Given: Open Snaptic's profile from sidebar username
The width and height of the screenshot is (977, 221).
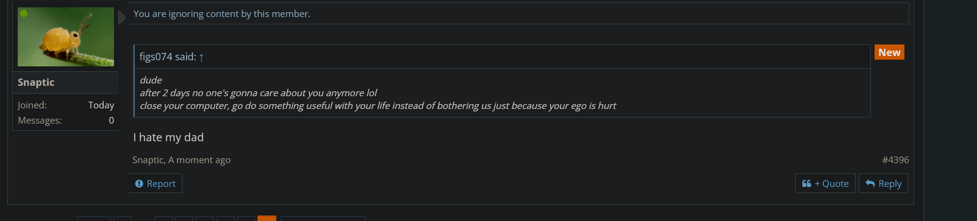Looking at the screenshot, I should click(36, 82).
